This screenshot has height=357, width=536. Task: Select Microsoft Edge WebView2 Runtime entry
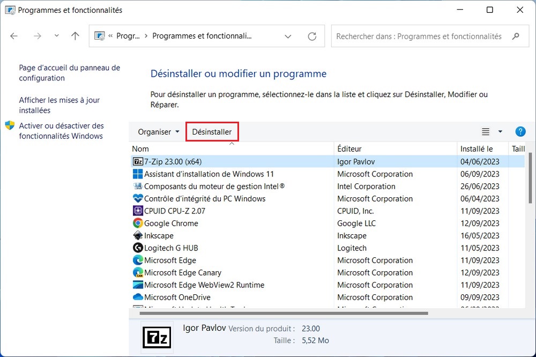tap(204, 285)
